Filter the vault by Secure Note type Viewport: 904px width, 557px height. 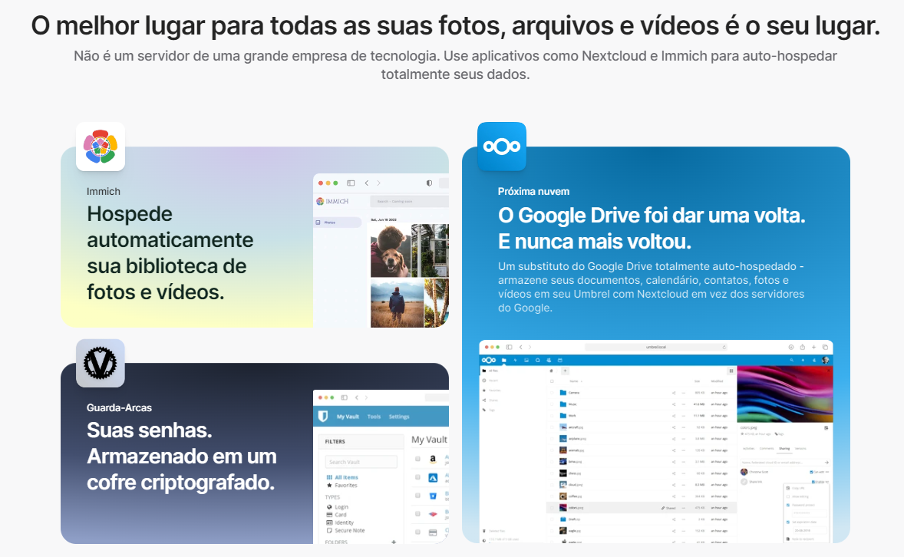pos(346,530)
